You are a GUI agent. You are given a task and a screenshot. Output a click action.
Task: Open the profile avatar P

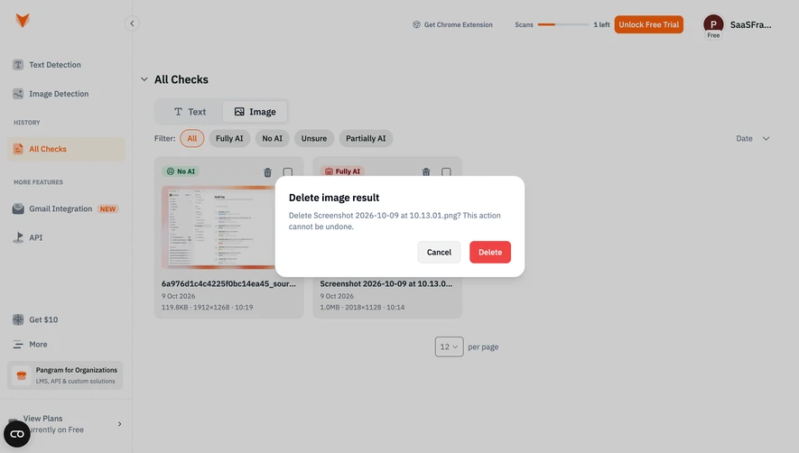pos(713,24)
